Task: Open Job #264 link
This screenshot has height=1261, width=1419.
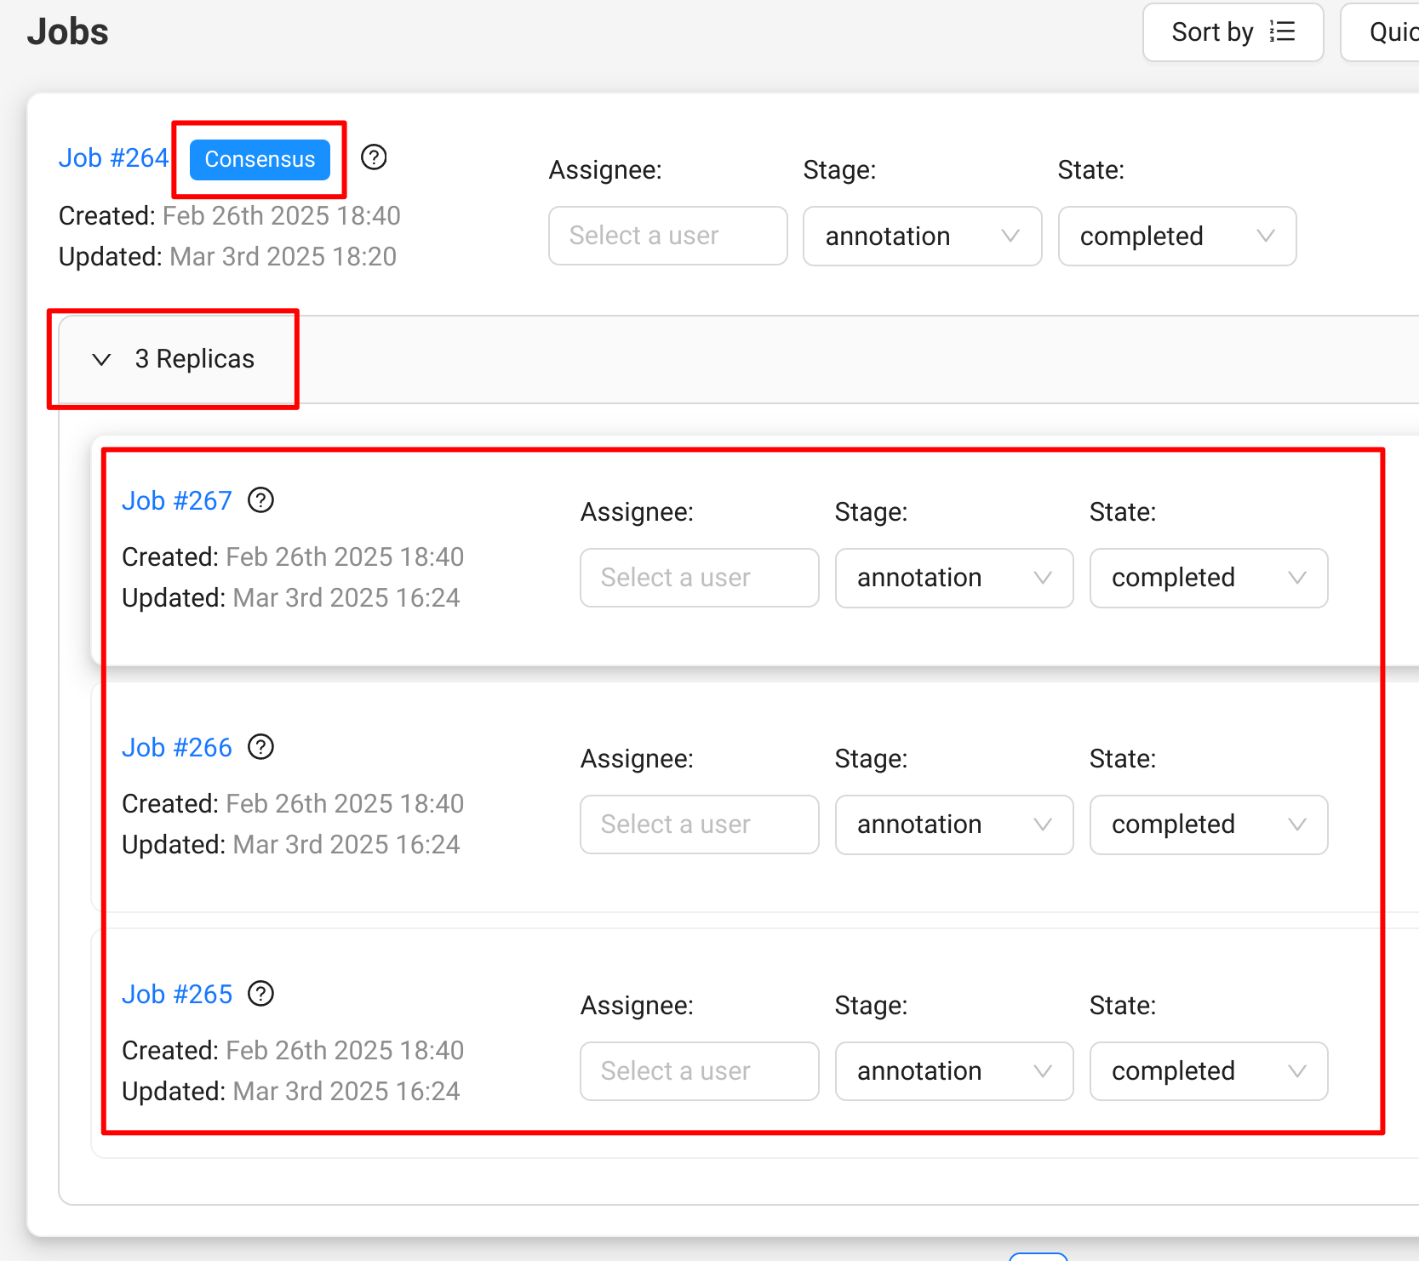Action: pos(113,158)
